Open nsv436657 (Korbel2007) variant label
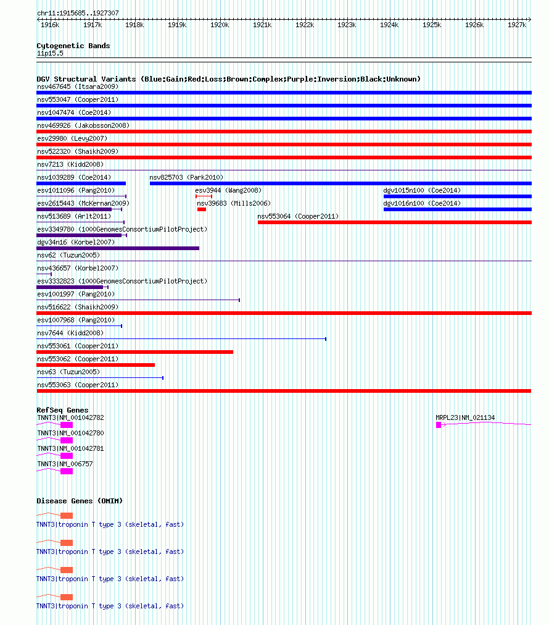The width and height of the screenshot is (549, 625). 78,268
